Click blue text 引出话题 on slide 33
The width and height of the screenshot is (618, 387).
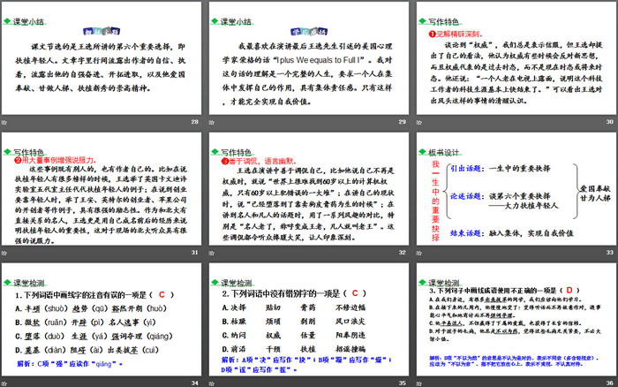465,169
